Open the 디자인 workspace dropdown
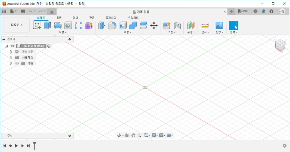Screen dimensions: 290x152 (x=16, y=25)
